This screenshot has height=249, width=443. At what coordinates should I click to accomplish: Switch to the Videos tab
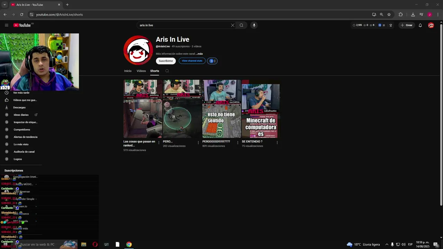[141, 71]
